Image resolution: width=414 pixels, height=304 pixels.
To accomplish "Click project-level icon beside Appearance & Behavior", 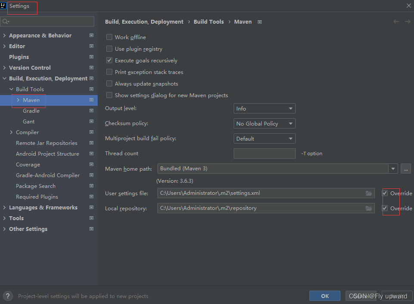I will (x=91, y=35).
